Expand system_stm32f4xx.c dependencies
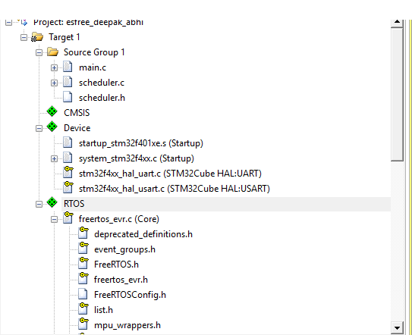 (54, 159)
